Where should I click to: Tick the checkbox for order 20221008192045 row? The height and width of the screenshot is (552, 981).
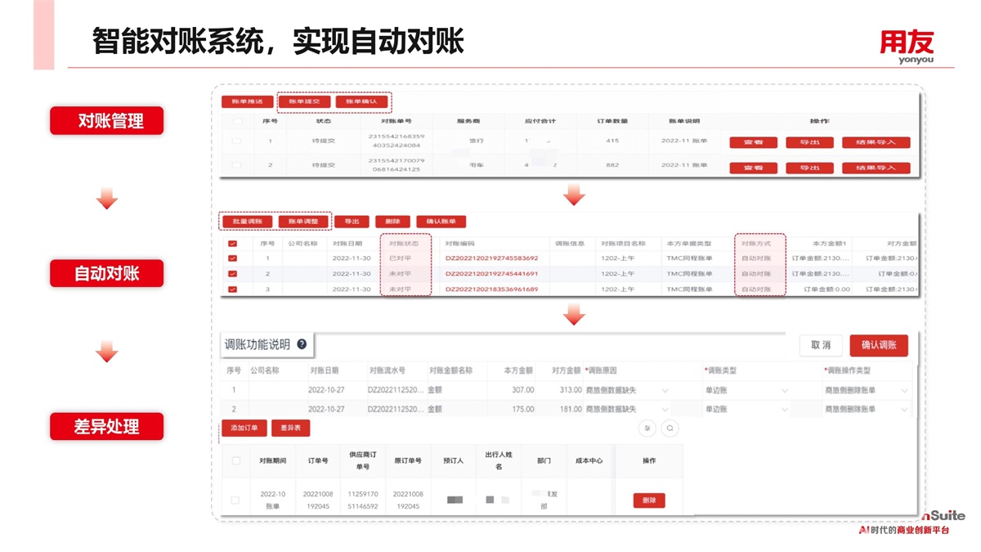click(236, 500)
